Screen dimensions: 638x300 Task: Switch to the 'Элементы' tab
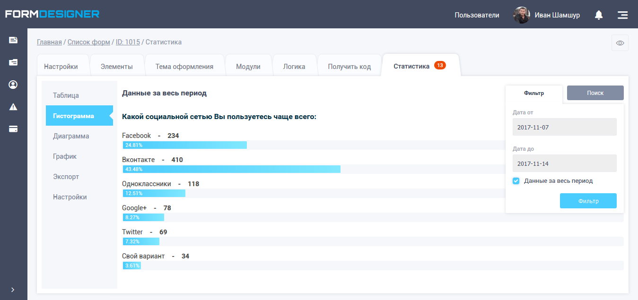click(x=116, y=67)
